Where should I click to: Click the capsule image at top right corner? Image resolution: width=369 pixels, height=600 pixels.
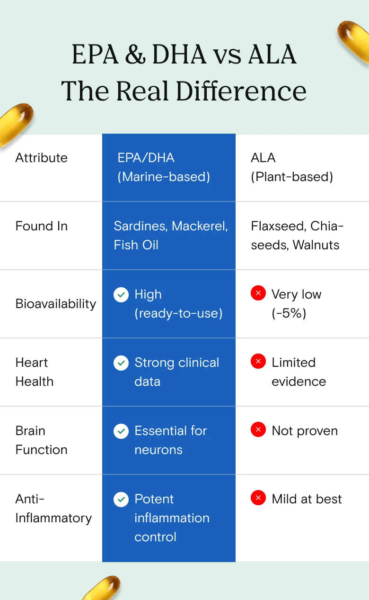click(354, 42)
